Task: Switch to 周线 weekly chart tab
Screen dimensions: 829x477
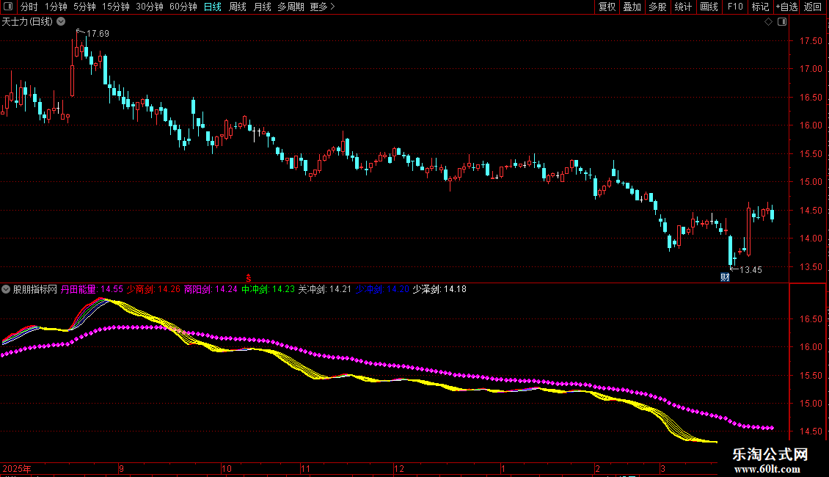Action: 238,7
